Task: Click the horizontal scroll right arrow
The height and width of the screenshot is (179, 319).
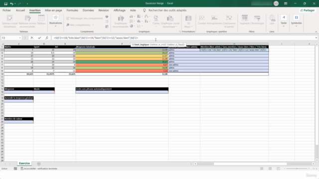Action: [x=314, y=164]
